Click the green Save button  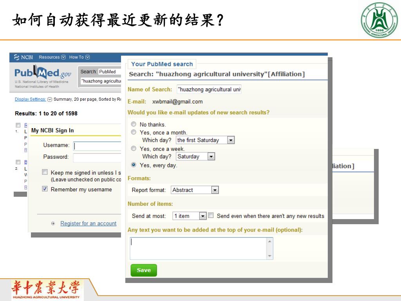[144, 270]
